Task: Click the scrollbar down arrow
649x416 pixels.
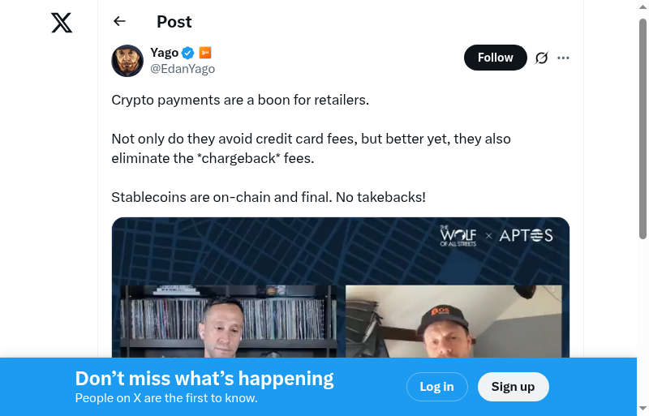Action: (643, 408)
